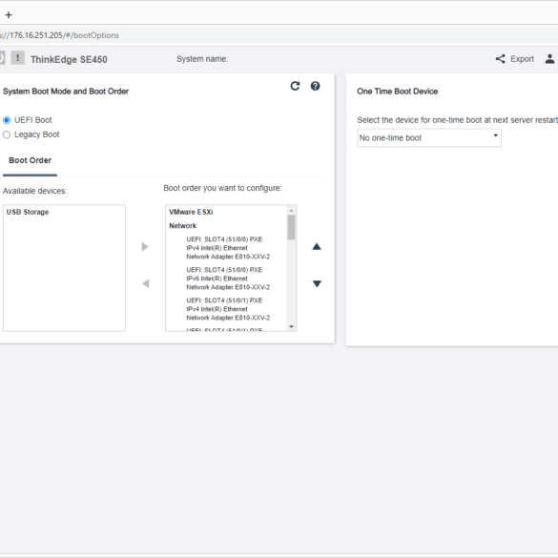Screen dimensions: 558x558
Task: Select Network entry in boot order list
Action: [x=182, y=226]
